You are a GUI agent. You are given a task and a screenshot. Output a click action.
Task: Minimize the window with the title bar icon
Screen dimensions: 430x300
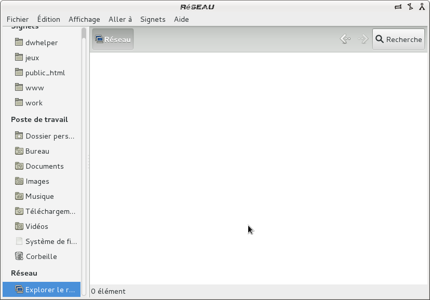[398, 7]
